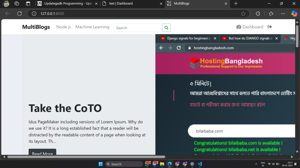Screen dimensions: 300x168
Task: Focus the blog Search input field
Action: [x=137, y=28]
